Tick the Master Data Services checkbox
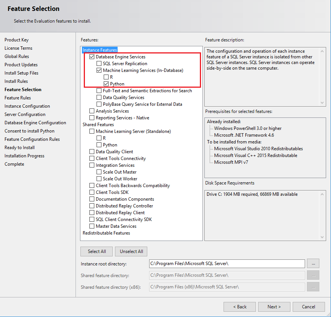 tap(92, 226)
